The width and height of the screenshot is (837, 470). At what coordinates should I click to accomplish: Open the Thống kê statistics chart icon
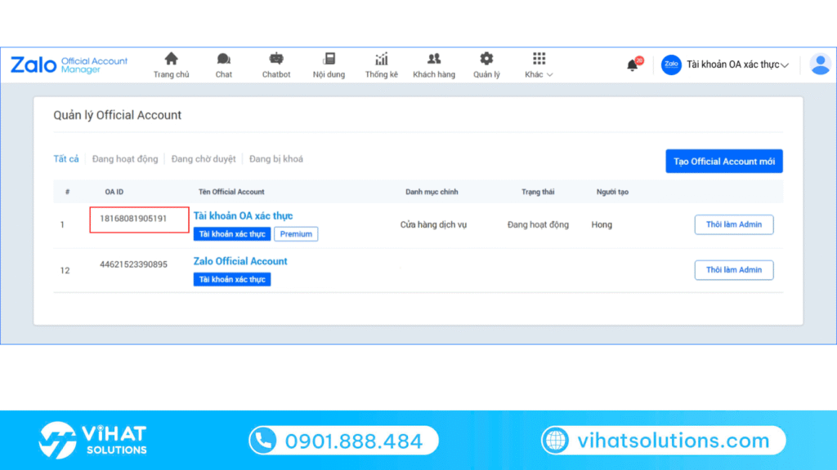click(381, 59)
